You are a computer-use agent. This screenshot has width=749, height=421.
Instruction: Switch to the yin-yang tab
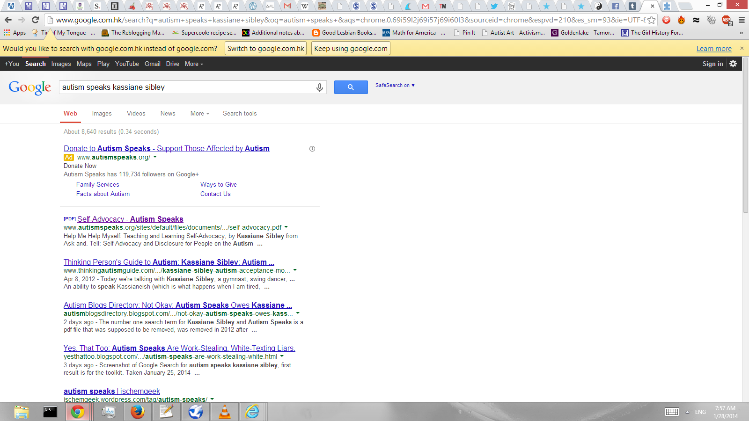point(598,6)
